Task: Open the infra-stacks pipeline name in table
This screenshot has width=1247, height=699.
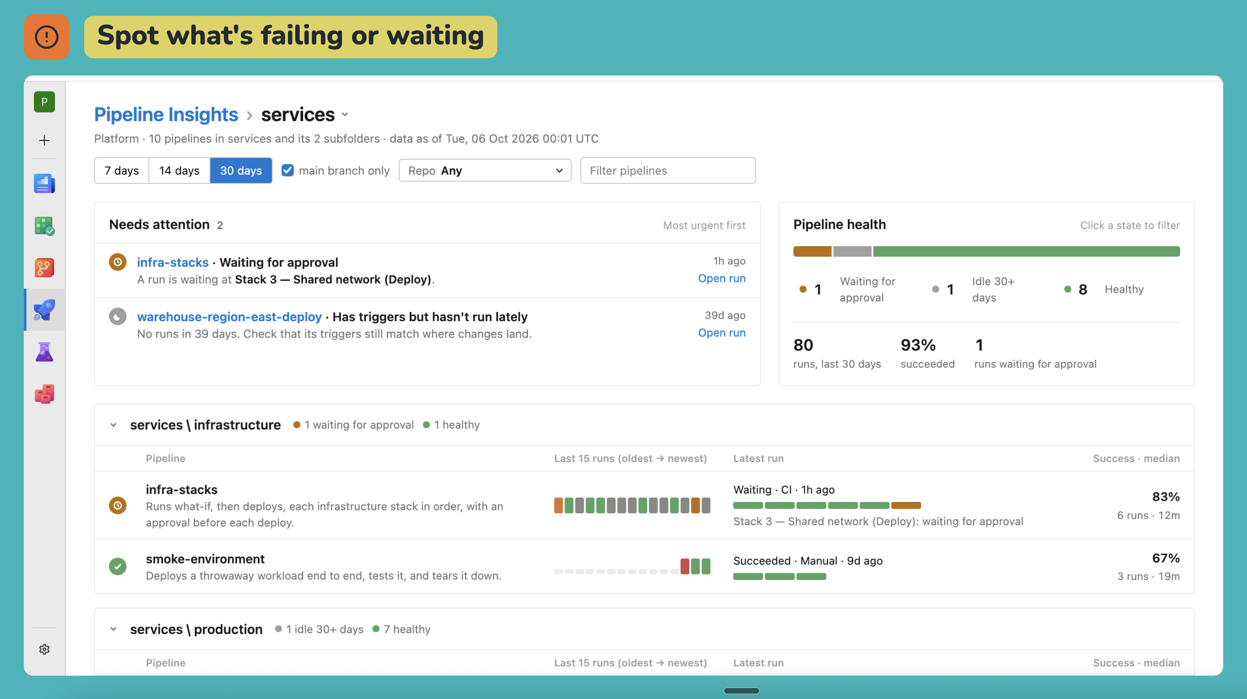Action: tap(182, 489)
